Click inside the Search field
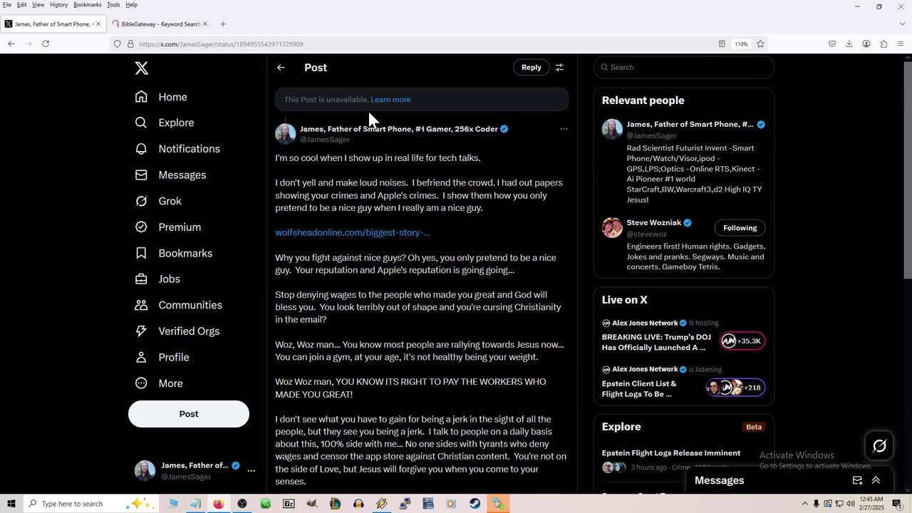This screenshot has width=912, height=513. (684, 67)
